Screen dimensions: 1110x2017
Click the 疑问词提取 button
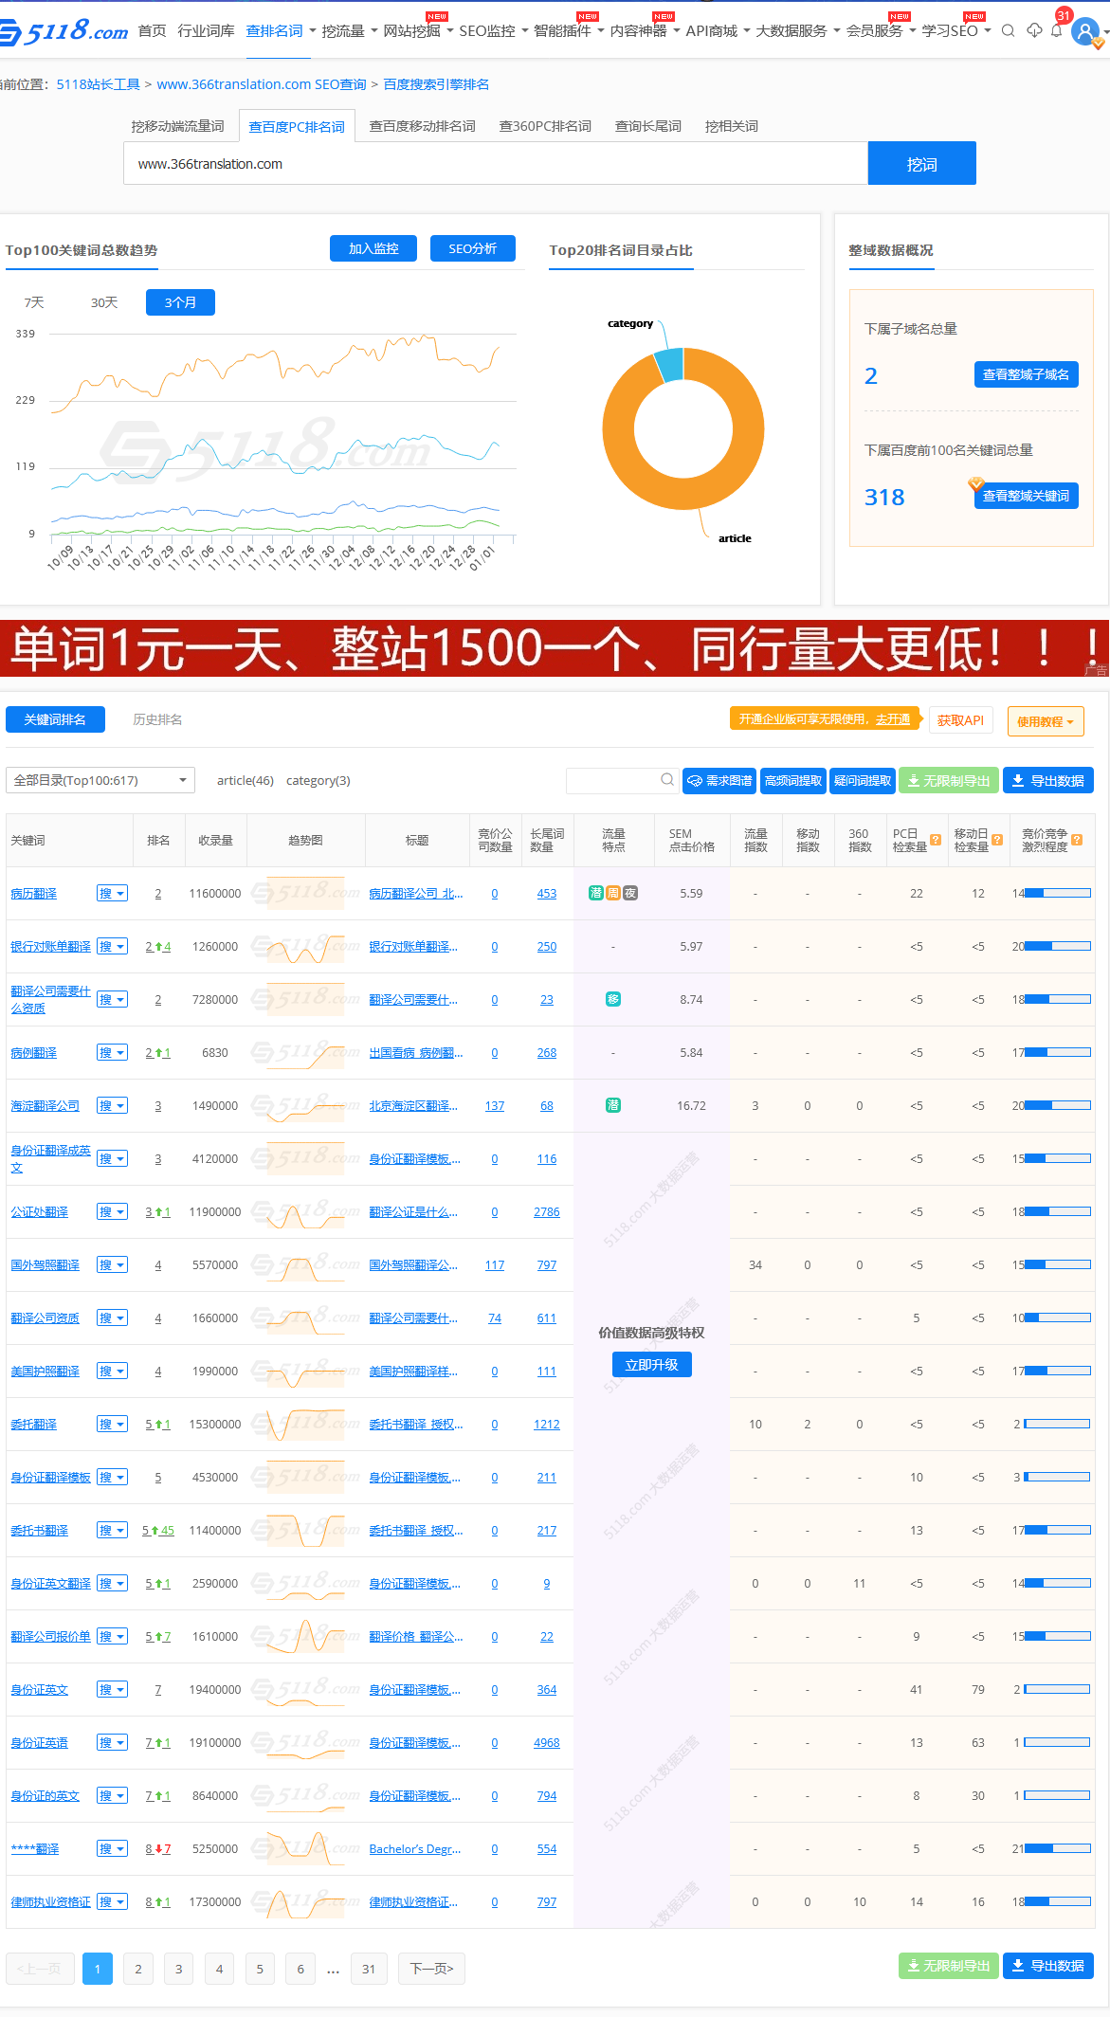(863, 780)
